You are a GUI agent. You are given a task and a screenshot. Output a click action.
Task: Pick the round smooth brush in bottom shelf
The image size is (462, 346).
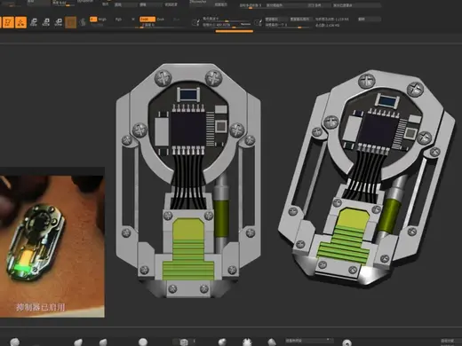(143, 342)
